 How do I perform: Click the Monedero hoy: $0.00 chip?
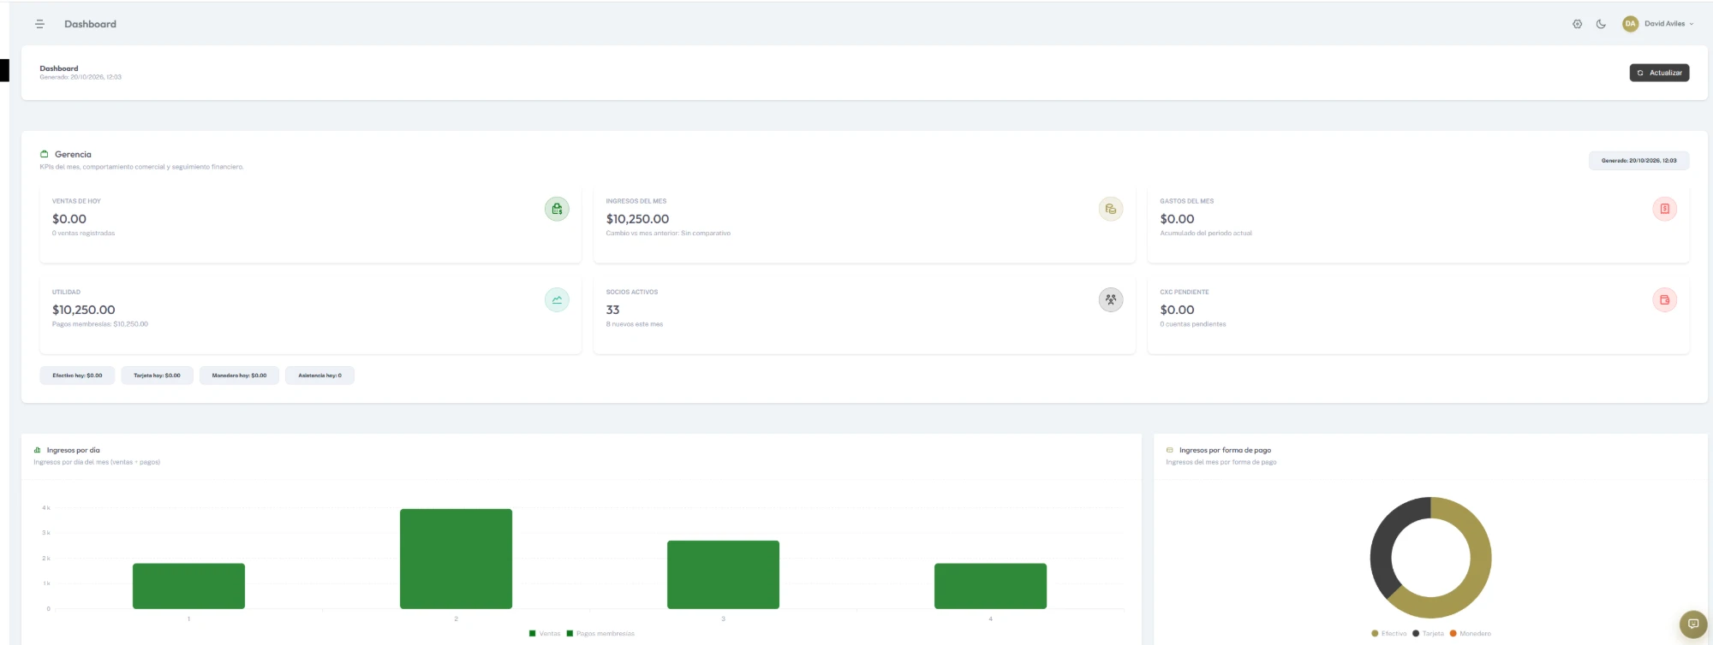[239, 376]
